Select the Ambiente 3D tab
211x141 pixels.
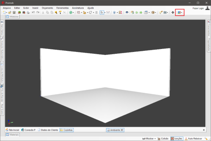tap(115, 130)
